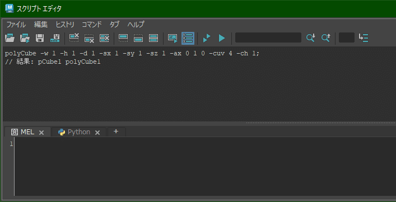
Task: Clear the input pane with toolbar icon
Action: pos(89,38)
